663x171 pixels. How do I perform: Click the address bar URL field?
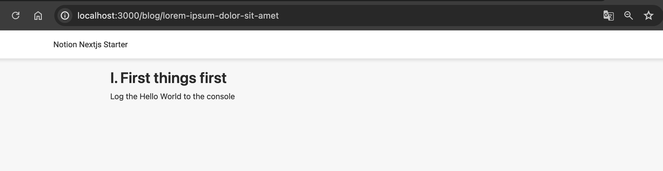pos(362,16)
